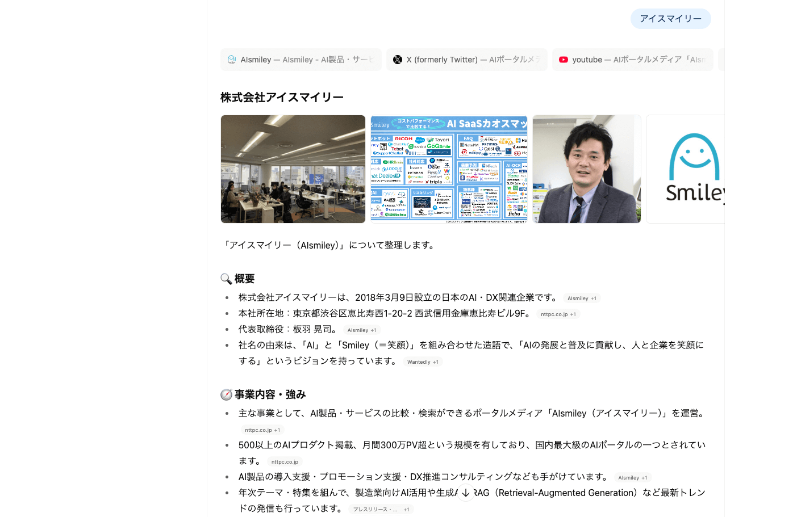Image resolution: width=797 pixels, height=517 pixels.
Task: Click the AIsmiley favicon in first source card
Action: 232,60
